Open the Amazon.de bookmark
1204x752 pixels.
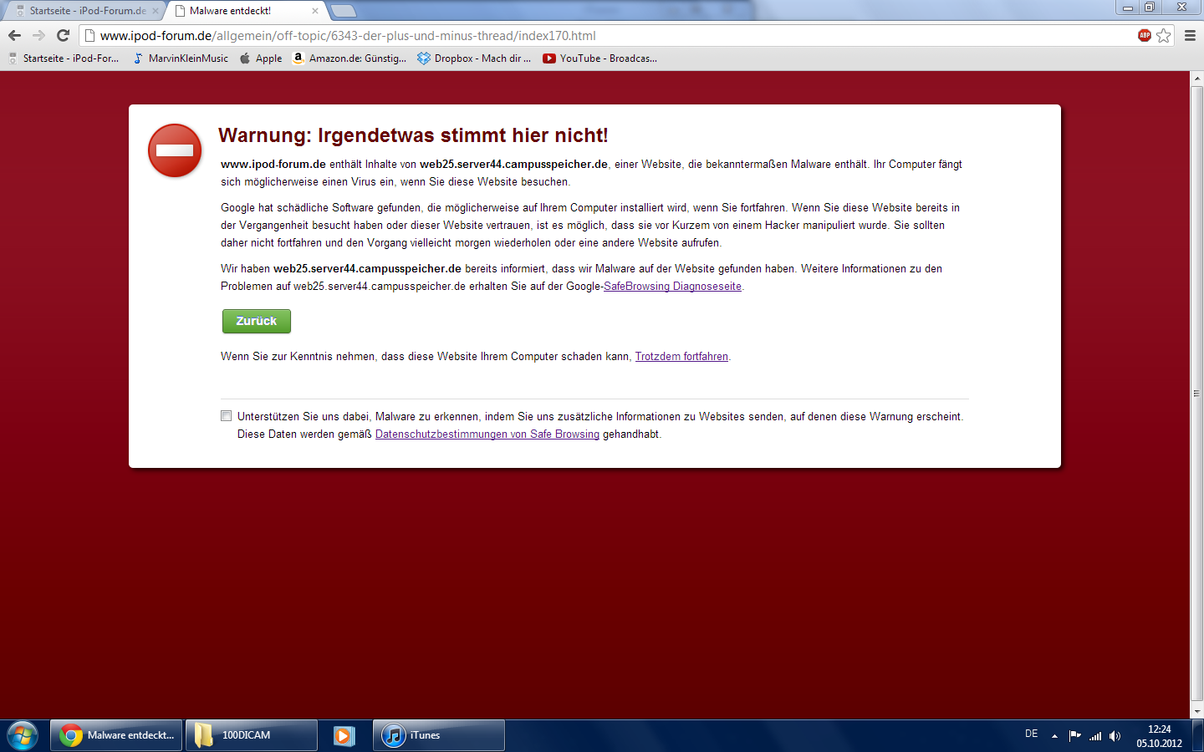(349, 58)
